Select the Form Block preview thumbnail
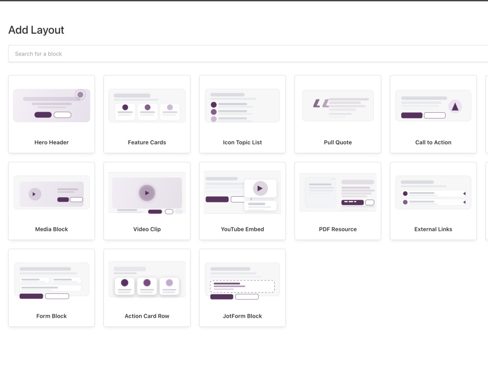The height and width of the screenshot is (366, 488). [52, 281]
